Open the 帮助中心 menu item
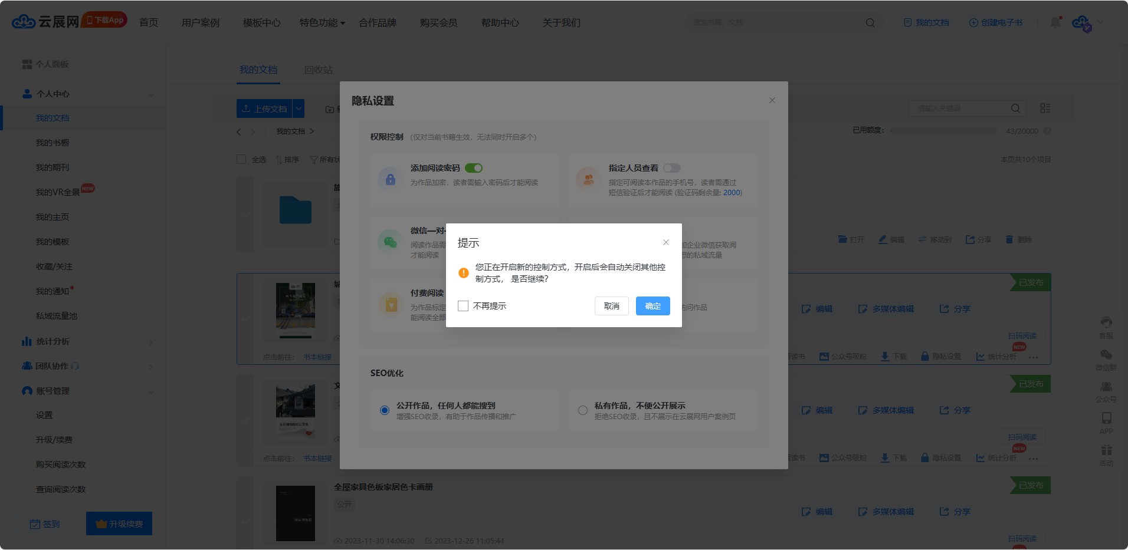The image size is (1128, 550). (x=500, y=23)
